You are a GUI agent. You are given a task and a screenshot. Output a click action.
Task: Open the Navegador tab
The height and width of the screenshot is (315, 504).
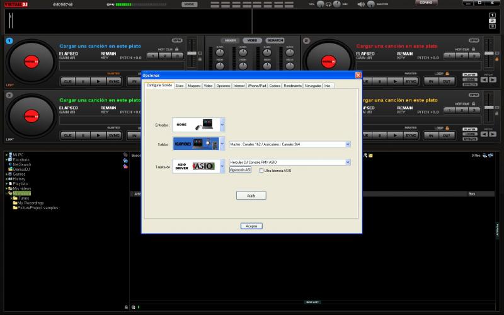point(312,86)
